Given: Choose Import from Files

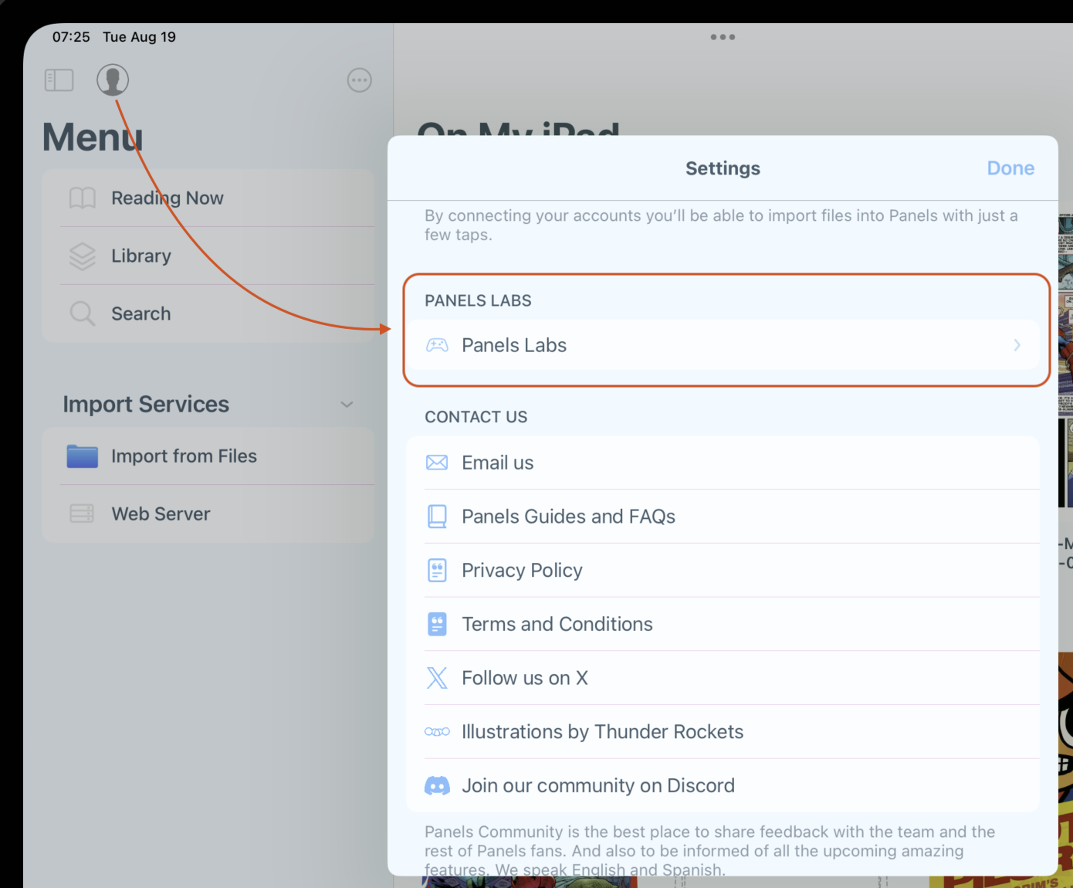Looking at the screenshot, I should pyautogui.click(x=208, y=456).
